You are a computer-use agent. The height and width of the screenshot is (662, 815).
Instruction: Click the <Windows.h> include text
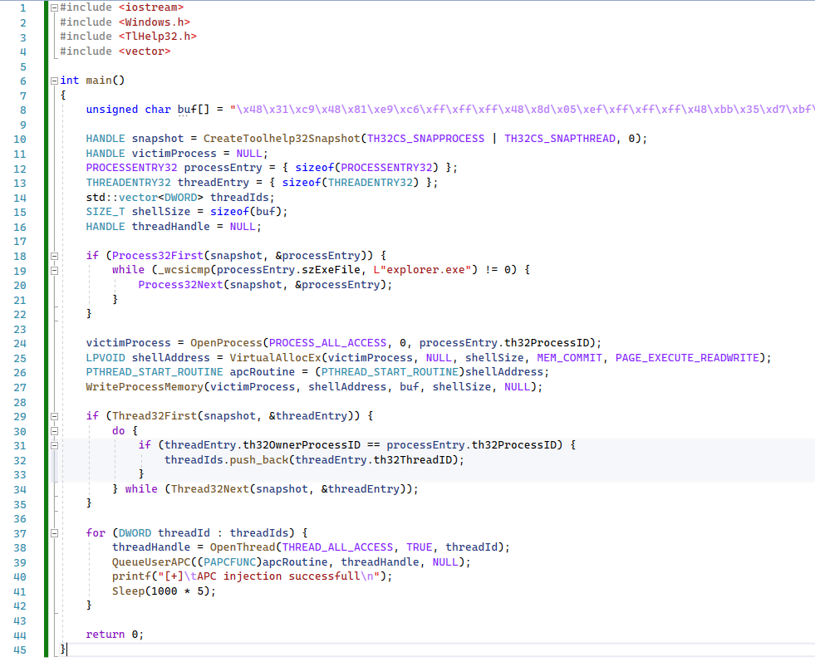(x=155, y=22)
